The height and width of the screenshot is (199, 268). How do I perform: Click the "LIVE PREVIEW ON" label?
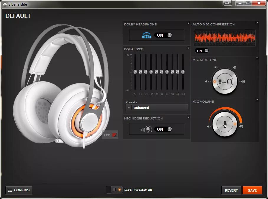(138, 190)
